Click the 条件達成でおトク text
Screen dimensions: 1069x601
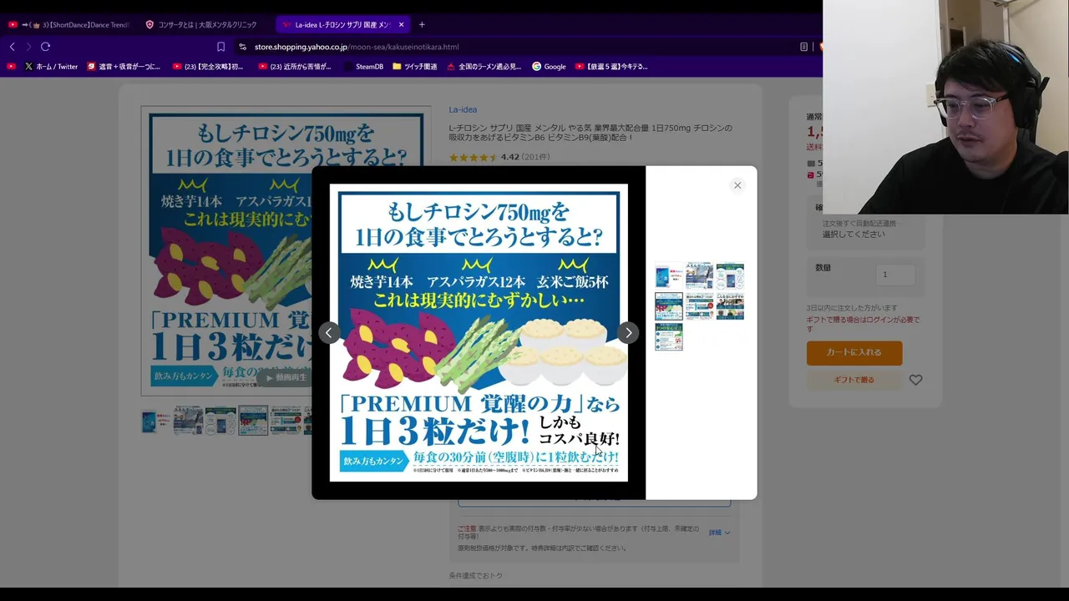coord(475,575)
